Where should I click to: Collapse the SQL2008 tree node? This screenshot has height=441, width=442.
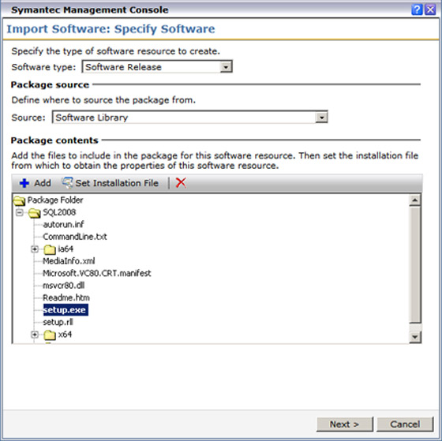tap(19, 212)
